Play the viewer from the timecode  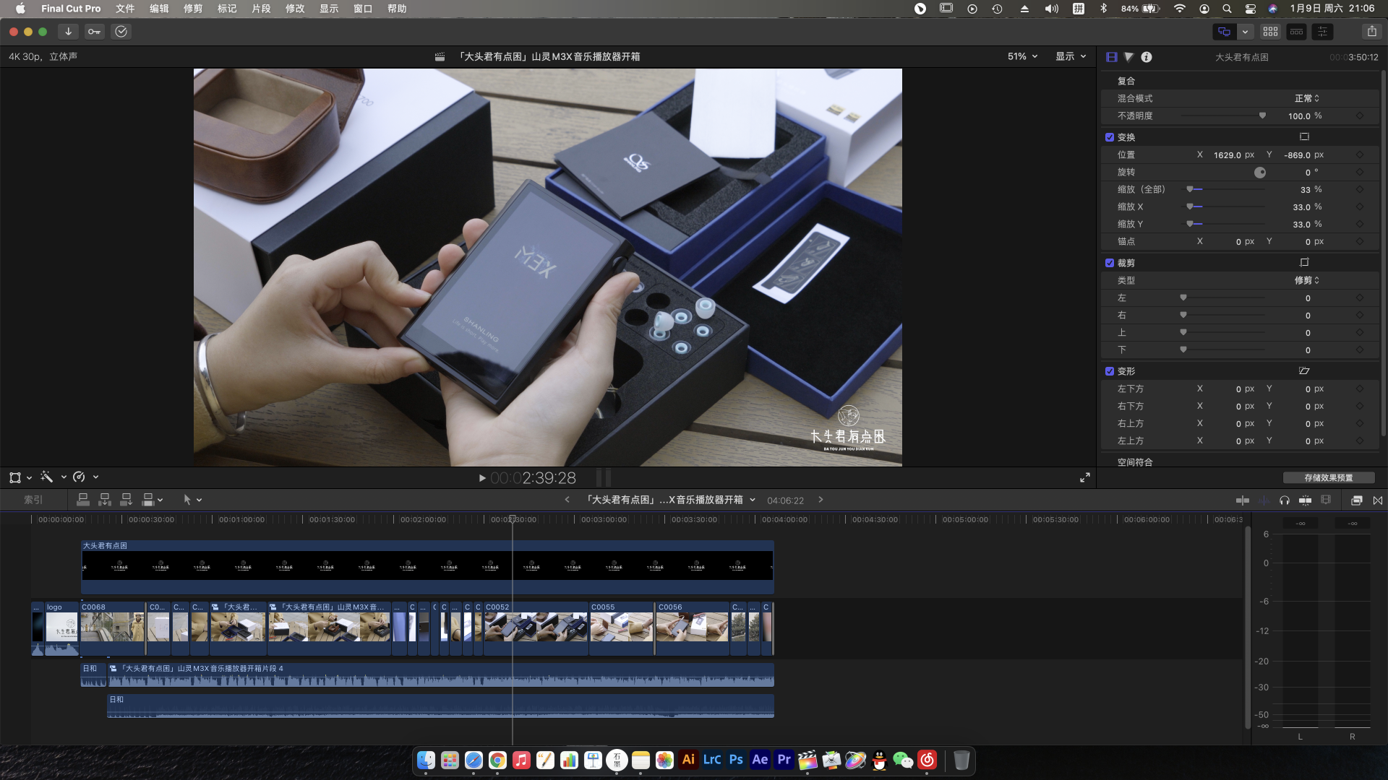(482, 477)
